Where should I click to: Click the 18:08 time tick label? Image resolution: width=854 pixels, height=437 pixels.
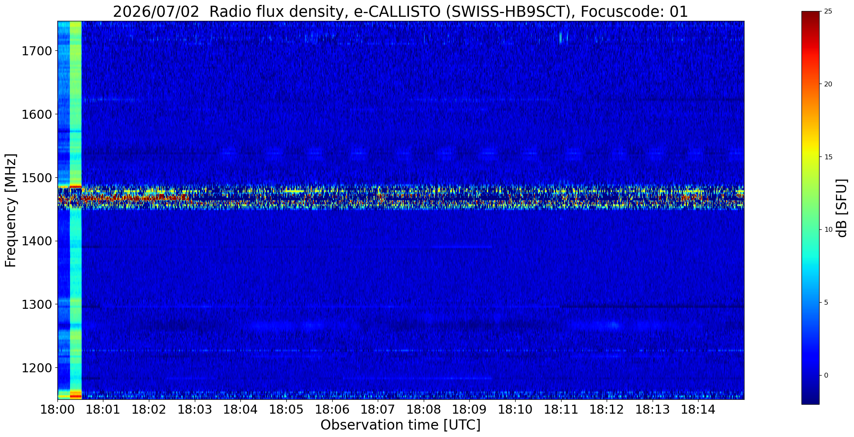424,409
